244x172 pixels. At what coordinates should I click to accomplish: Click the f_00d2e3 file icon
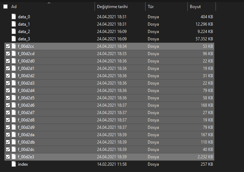coord(14,157)
